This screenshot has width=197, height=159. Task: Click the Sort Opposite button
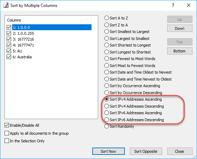pos(146,151)
